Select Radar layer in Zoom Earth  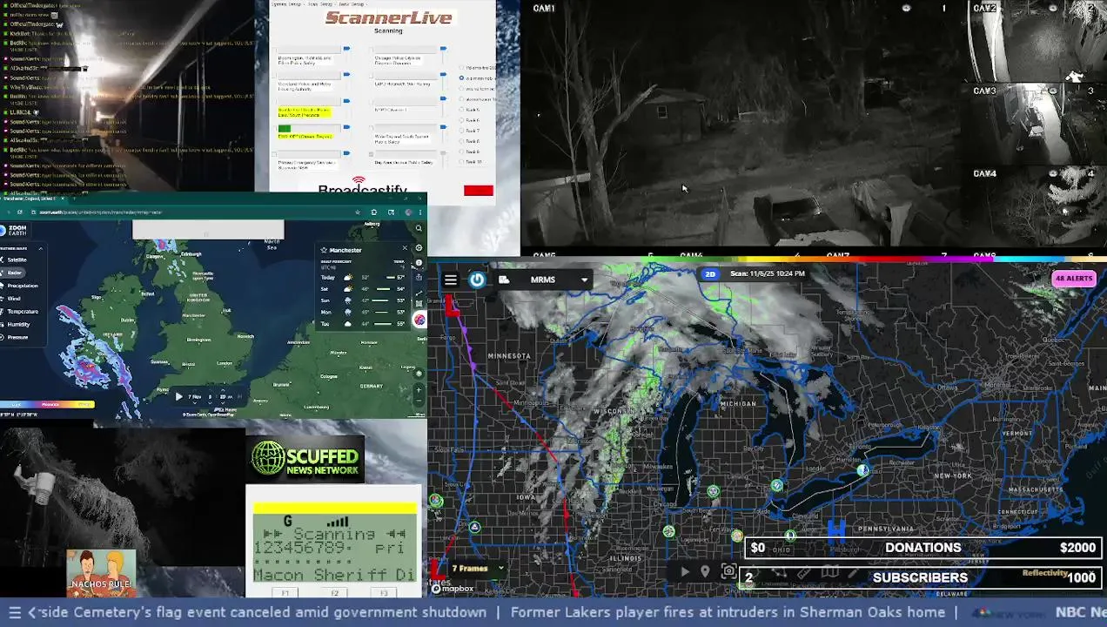coord(13,273)
